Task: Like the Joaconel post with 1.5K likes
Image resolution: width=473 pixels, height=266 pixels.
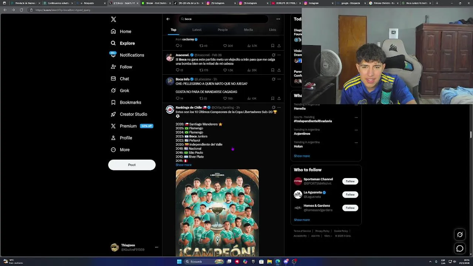Action: pyautogui.click(x=228, y=70)
